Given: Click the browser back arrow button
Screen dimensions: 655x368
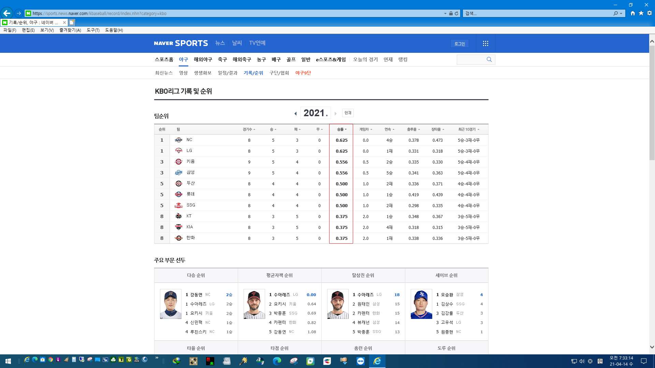Looking at the screenshot, I should (x=7, y=13).
